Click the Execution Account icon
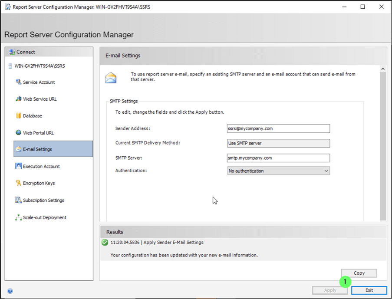The width and height of the screenshot is (392, 299). pos(18,166)
